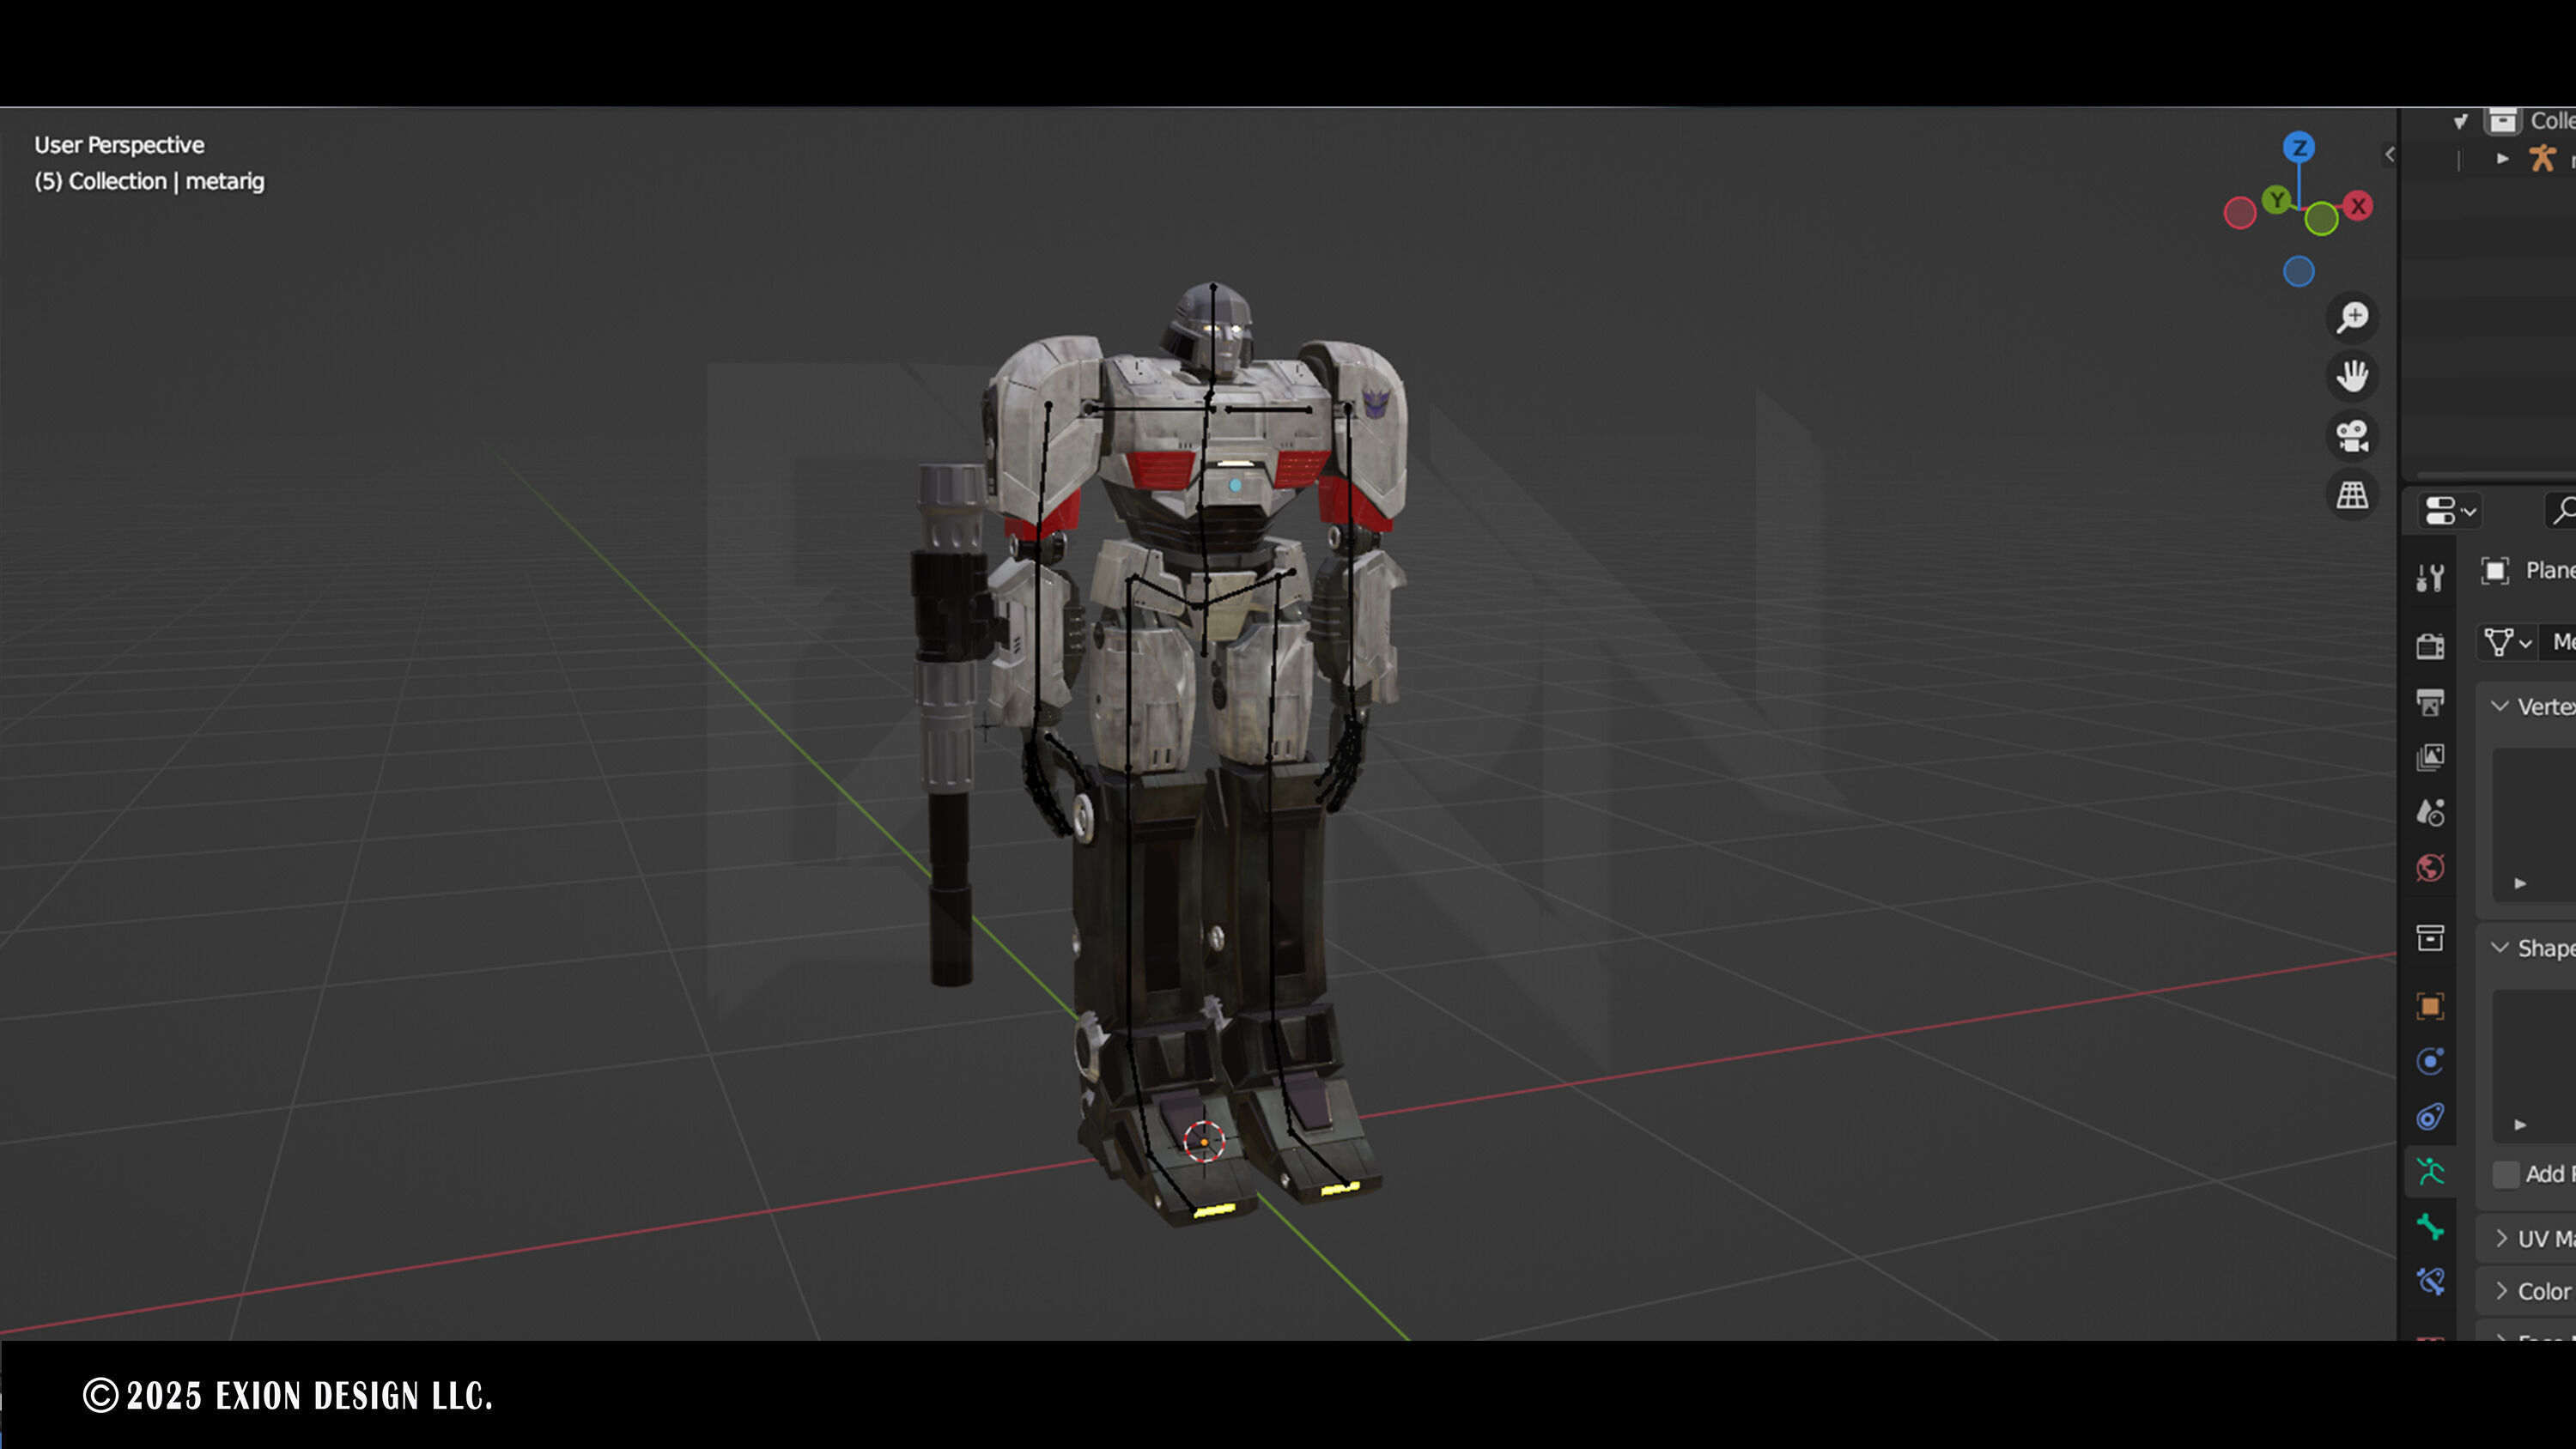The image size is (2576, 1449).
Task: Open the Collection properties tab icon
Action: pos(2430,938)
